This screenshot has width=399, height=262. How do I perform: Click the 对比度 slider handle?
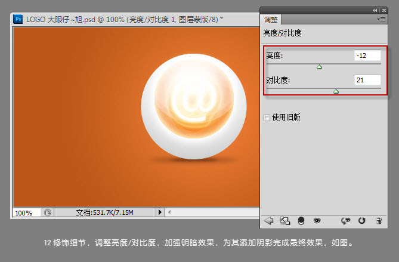coord(336,91)
